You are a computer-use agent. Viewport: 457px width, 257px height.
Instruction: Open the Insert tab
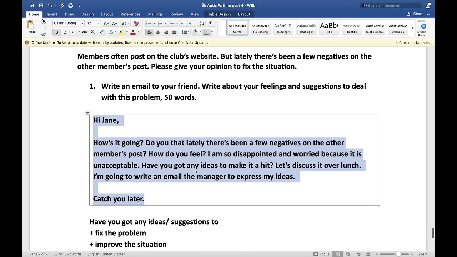[x=52, y=14]
